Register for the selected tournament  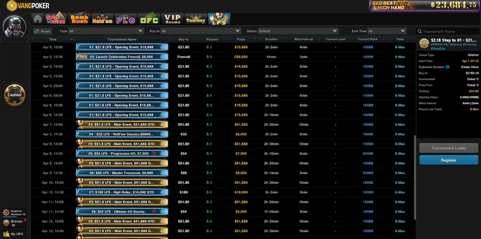pos(448,160)
